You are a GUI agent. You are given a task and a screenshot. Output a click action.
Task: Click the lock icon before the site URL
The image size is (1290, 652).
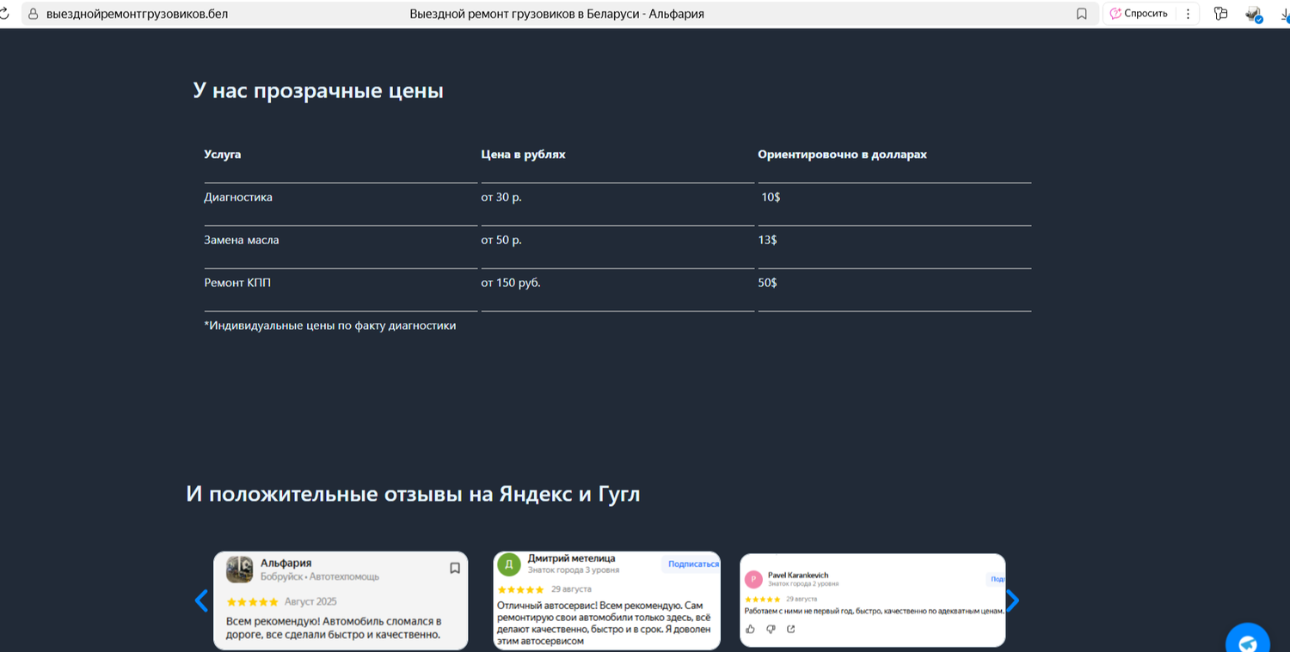pyautogui.click(x=34, y=14)
